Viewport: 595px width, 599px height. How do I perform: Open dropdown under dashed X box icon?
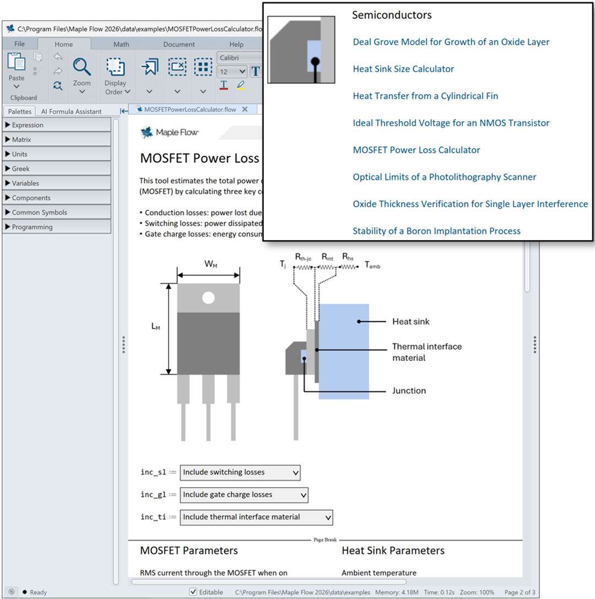tap(177, 92)
